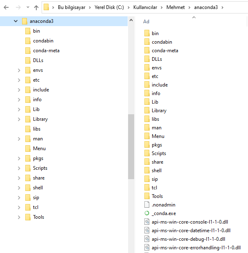This screenshot has width=248, height=253.
Task: Click the anaconda3 breadcrumb segment
Action: coord(206,7)
